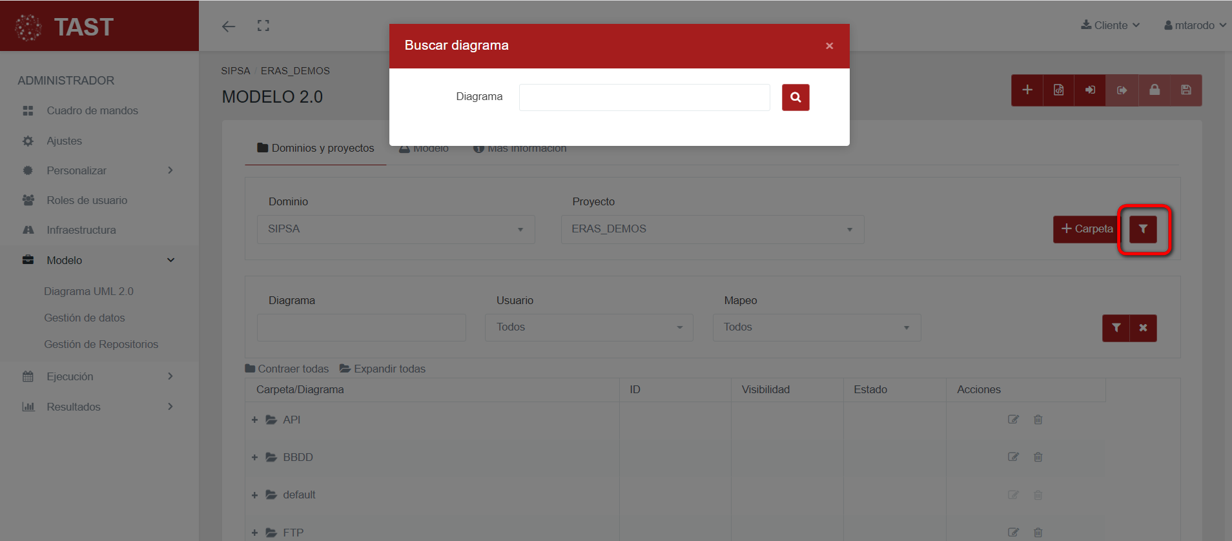1232x541 pixels.
Task: Expand the API folder row
Action: tap(254, 420)
